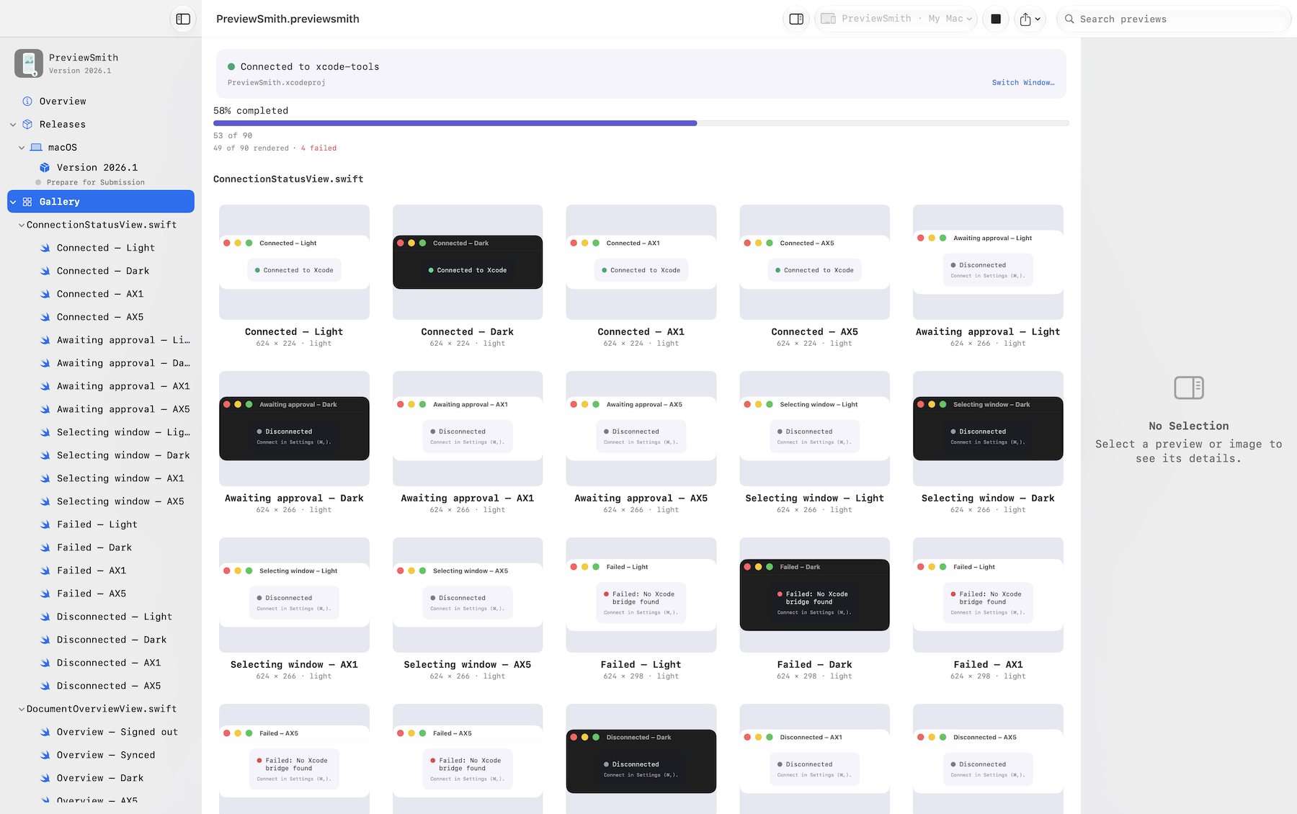Click swift icon for Disconnected – Dark
Viewport: 1297px width, 814px height.
point(45,640)
